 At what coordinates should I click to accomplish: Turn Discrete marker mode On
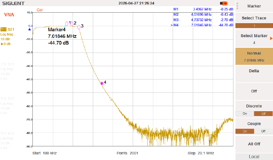(245, 114)
